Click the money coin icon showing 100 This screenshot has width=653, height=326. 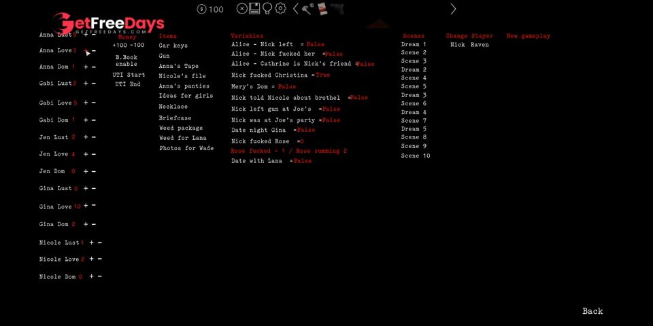pos(210,9)
